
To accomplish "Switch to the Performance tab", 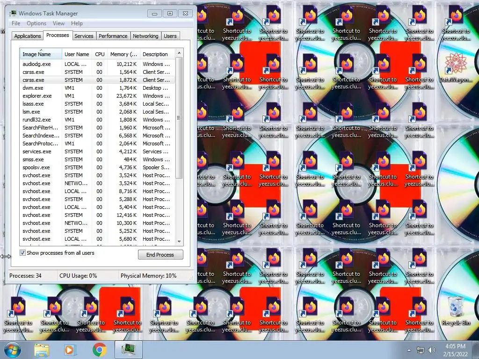I will (x=113, y=36).
